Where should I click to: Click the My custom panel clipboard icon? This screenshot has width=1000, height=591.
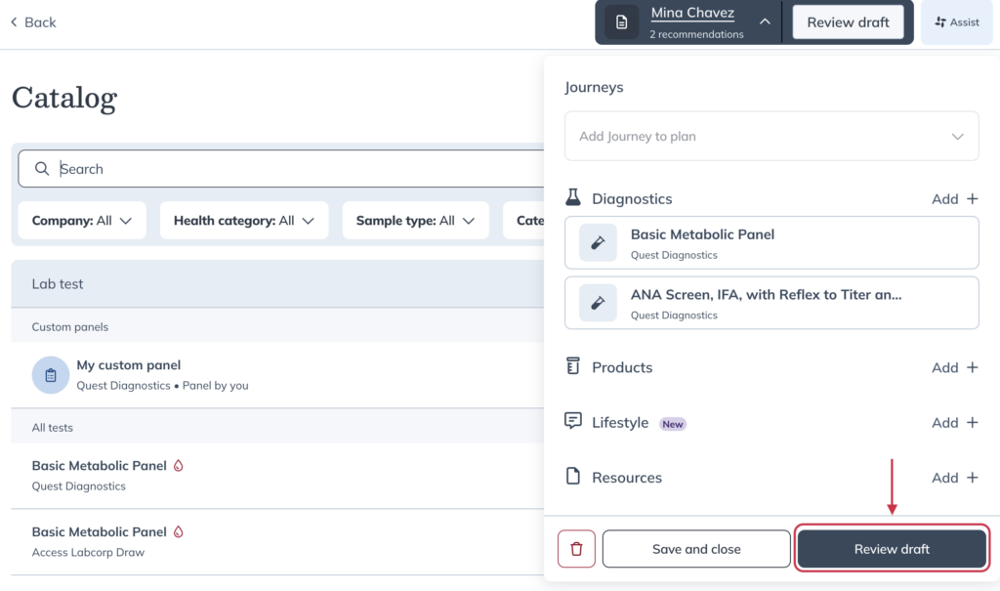tap(51, 375)
